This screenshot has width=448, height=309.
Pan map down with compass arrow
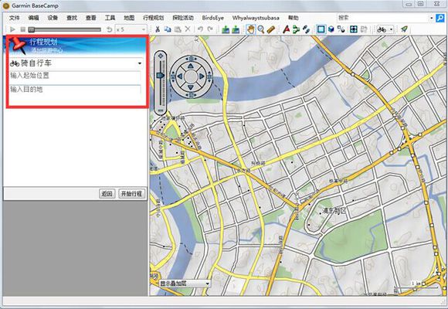(x=191, y=87)
